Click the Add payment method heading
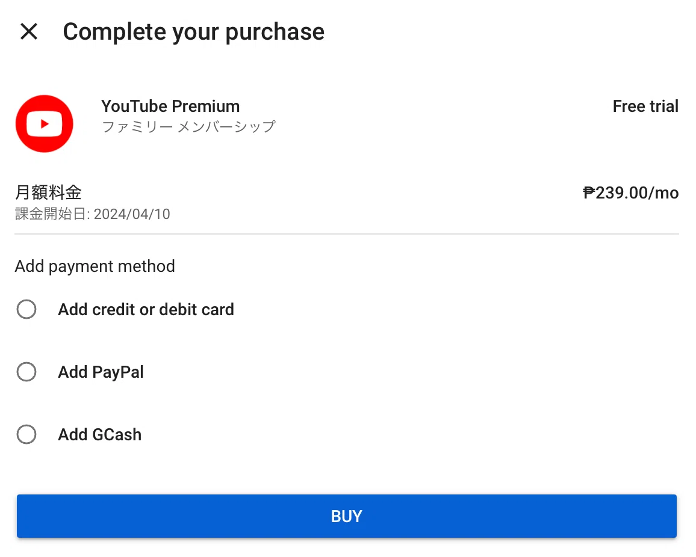Image resolution: width=696 pixels, height=557 pixels. tap(95, 266)
